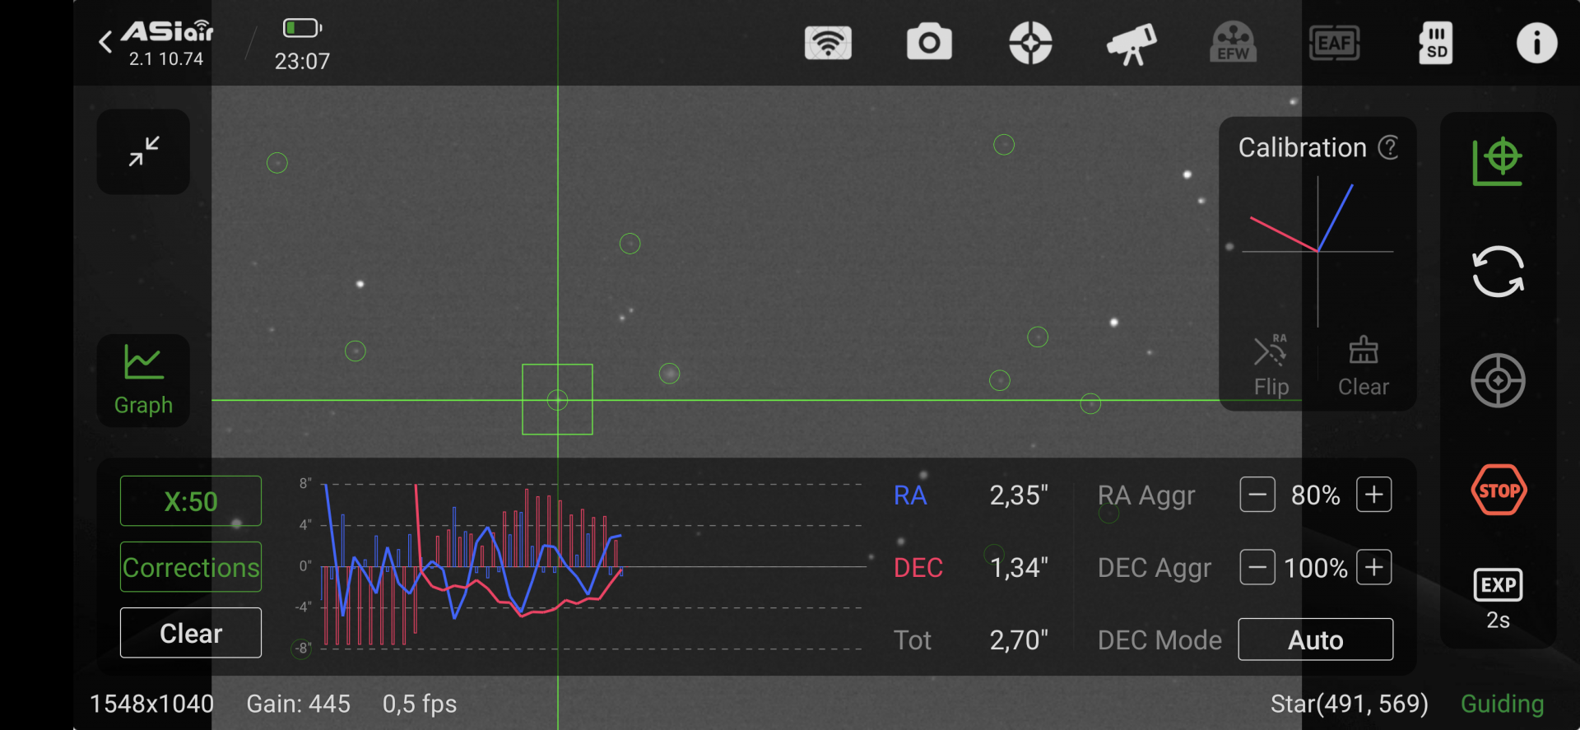
Task: Shrink the view with the minimize arrows icon
Action: pos(143,151)
